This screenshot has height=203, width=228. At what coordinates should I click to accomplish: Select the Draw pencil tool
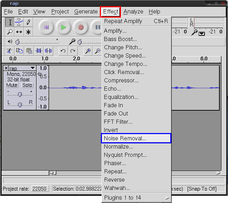[28, 22]
